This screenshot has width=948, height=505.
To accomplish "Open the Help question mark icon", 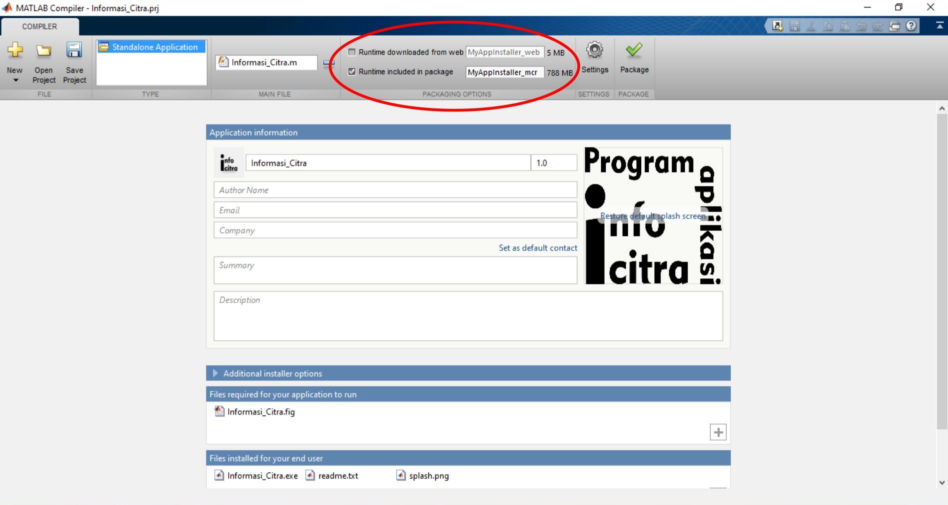I will point(911,26).
